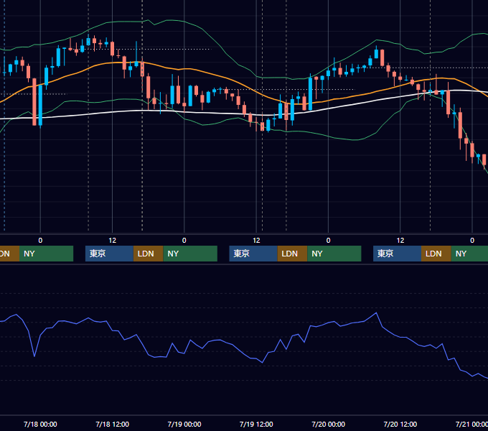Select the NY session block spanning 7/18 00:00

pos(46,254)
